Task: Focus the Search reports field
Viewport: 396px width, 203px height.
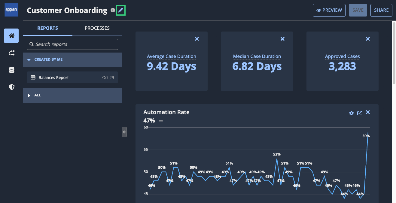Action: [72, 44]
